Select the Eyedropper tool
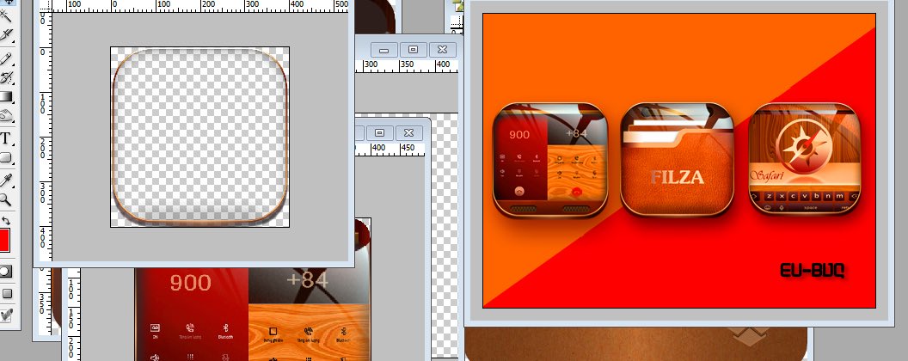908x361 pixels. pyautogui.click(x=7, y=180)
